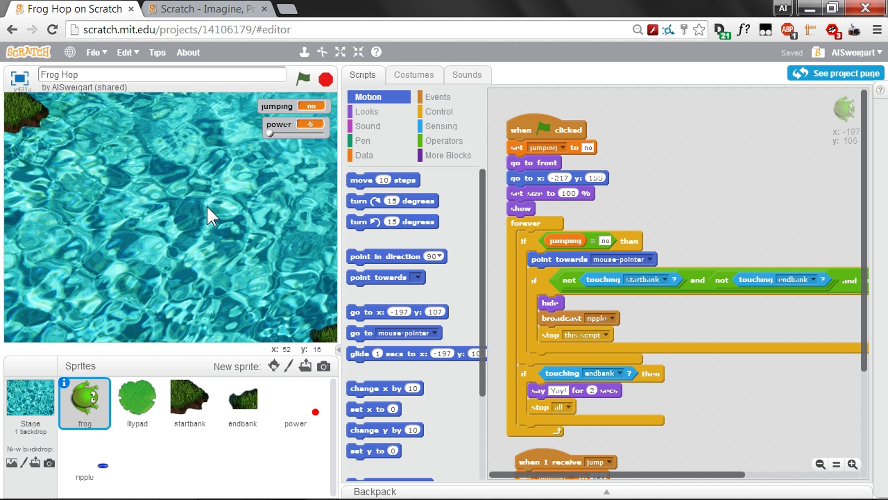Click See project page button
Viewport: 888px width, 500px height.
(835, 73)
